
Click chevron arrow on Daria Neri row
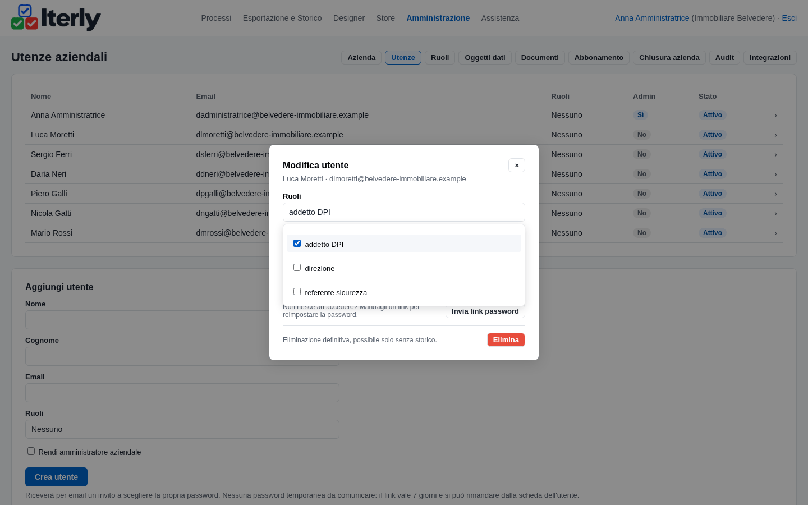click(775, 175)
